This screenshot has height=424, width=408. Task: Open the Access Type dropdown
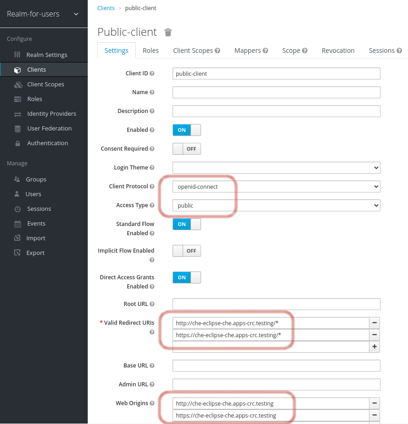click(x=276, y=205)
